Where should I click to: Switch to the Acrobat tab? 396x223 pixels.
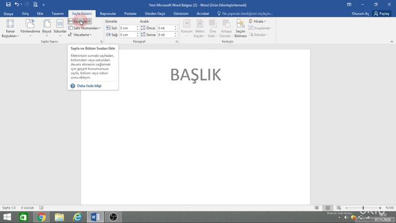(203, 14)
